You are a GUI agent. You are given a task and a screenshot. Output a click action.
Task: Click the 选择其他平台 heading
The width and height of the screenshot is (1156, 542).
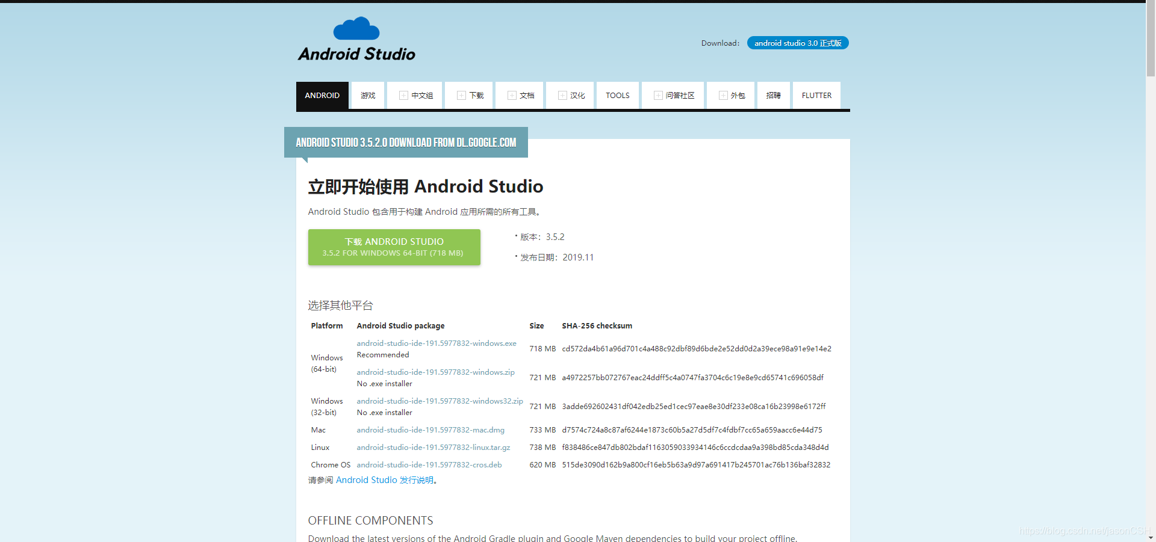tap(340, 306)
